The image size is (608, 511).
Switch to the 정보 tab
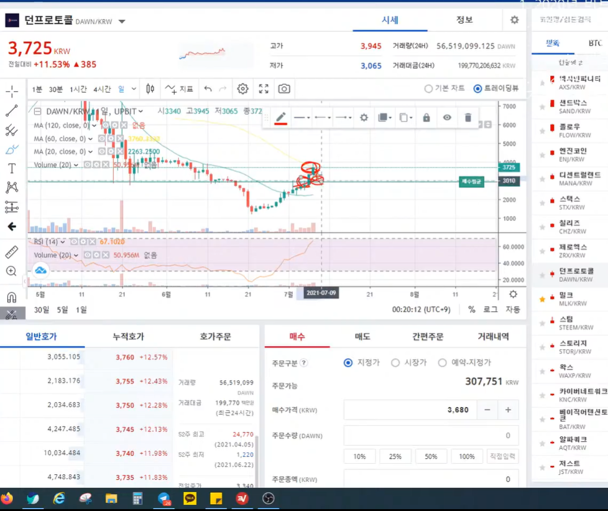coord(464,20)
